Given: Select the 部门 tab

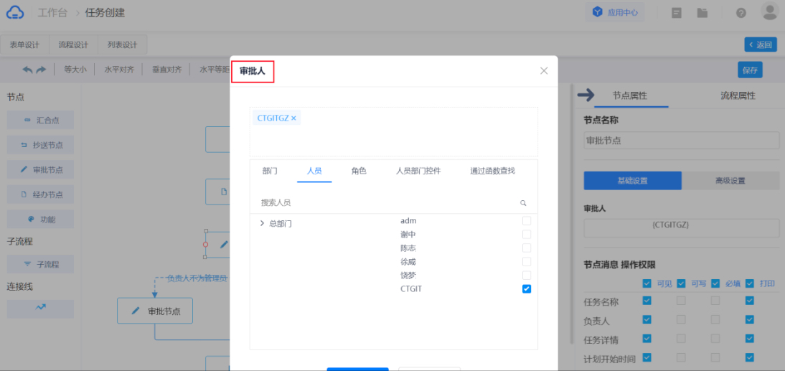Looking at the screenshot, I should [270, 171].
